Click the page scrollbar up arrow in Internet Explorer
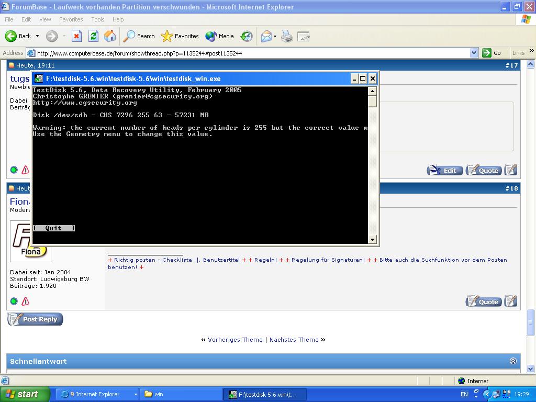Viewport: 536px width, 402px height. 531,64
